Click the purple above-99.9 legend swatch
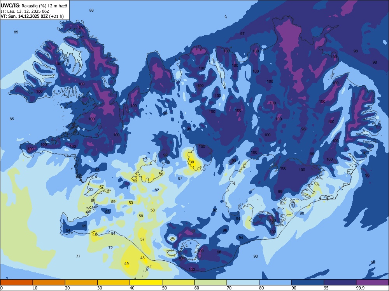The height and width of the screenshot is (291, 389). [x=372, y=282]
